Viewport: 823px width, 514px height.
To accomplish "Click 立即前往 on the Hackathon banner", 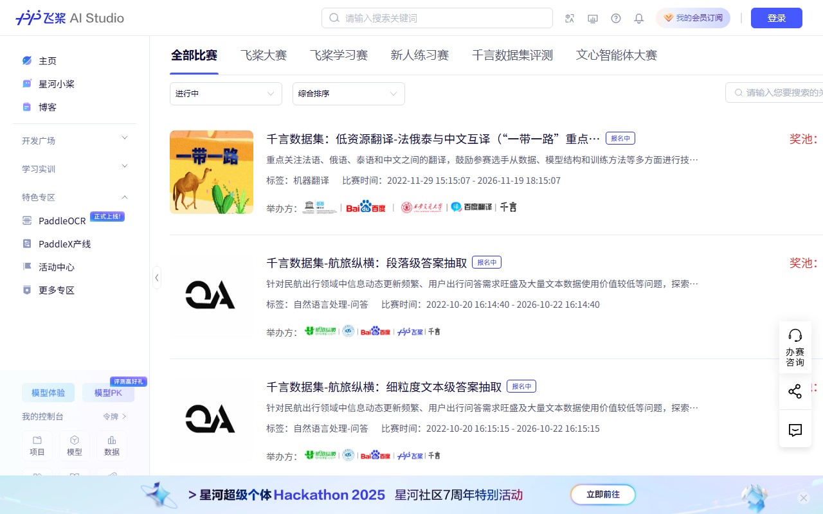I will (602, 495).
